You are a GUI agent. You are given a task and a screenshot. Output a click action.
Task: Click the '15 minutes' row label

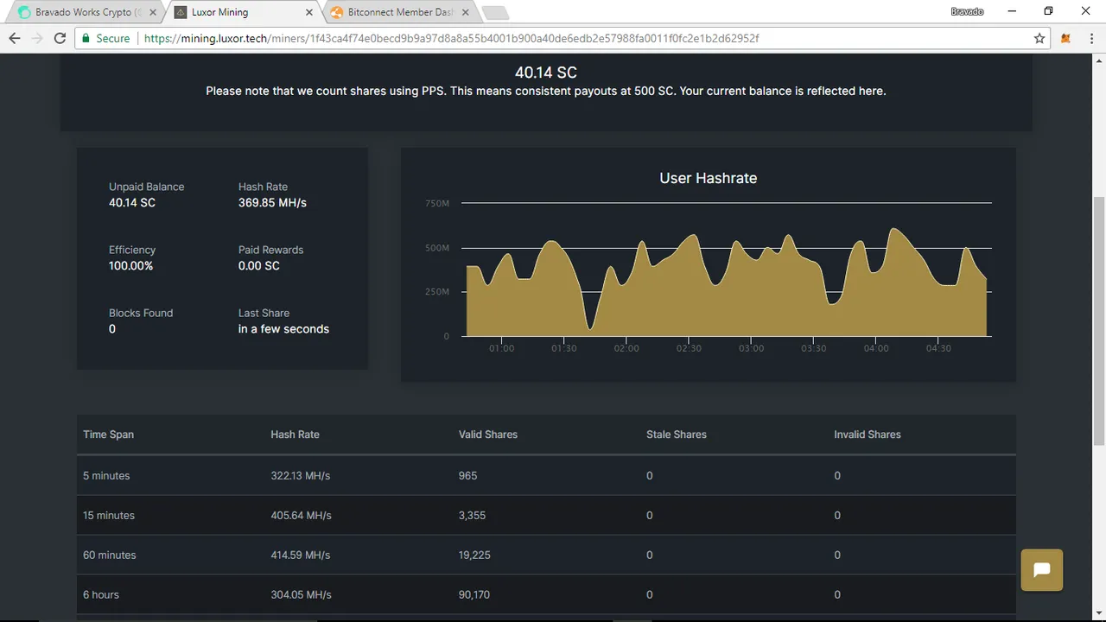pos(109,516)
